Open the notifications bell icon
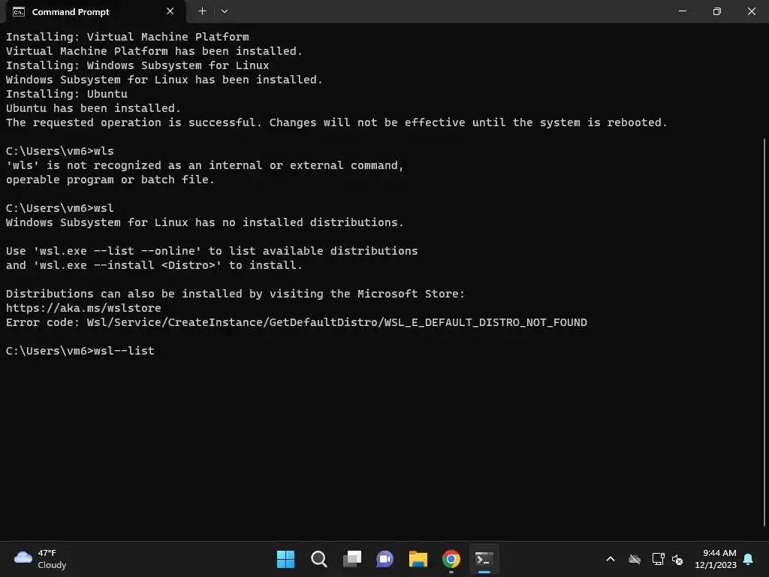769x577 pixels. [x=748, y=559]
